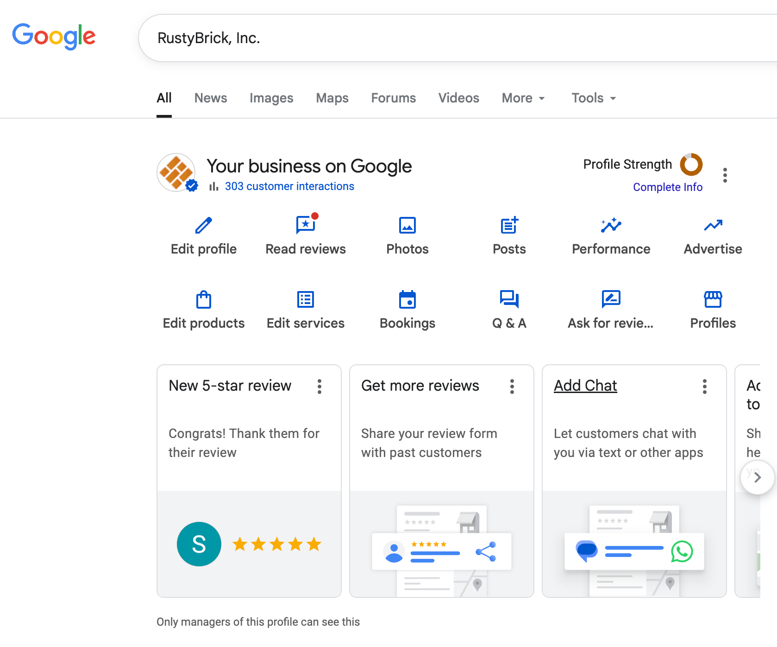The height and width of the screenshot is (647, 777).
Task: Click the Edit profile pencil icon
Action: [x=204, y=226]
